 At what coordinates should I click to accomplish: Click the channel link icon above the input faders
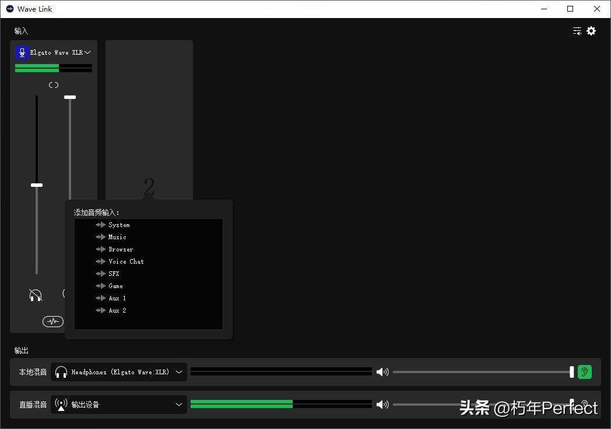point(53,84)
